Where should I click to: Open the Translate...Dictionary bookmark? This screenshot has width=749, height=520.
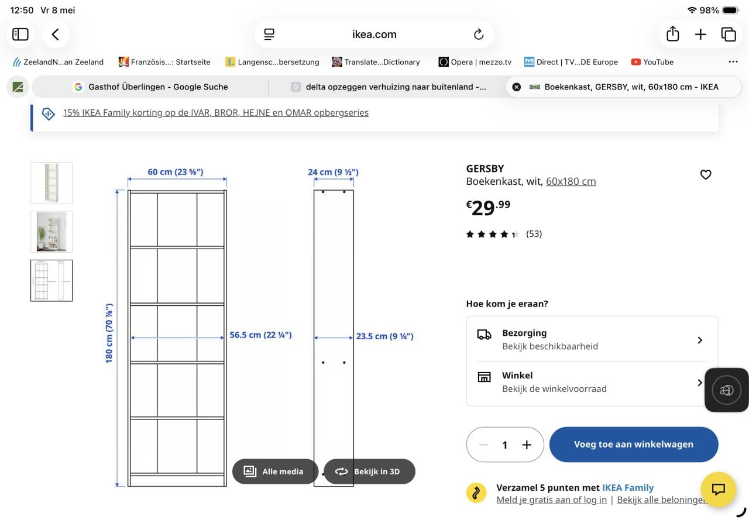376,61
